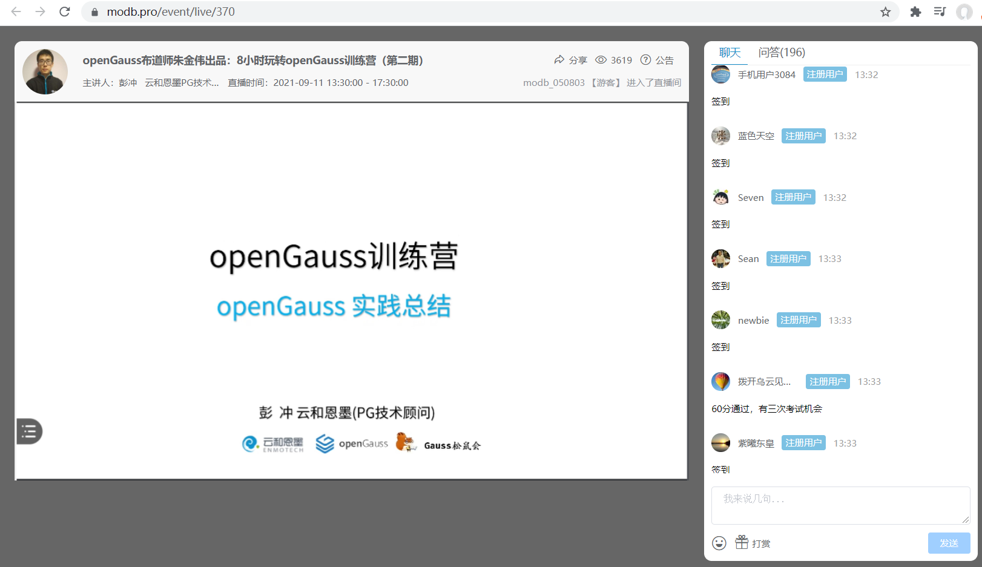Click the openGauss logo on slide

tap(352, 444)
